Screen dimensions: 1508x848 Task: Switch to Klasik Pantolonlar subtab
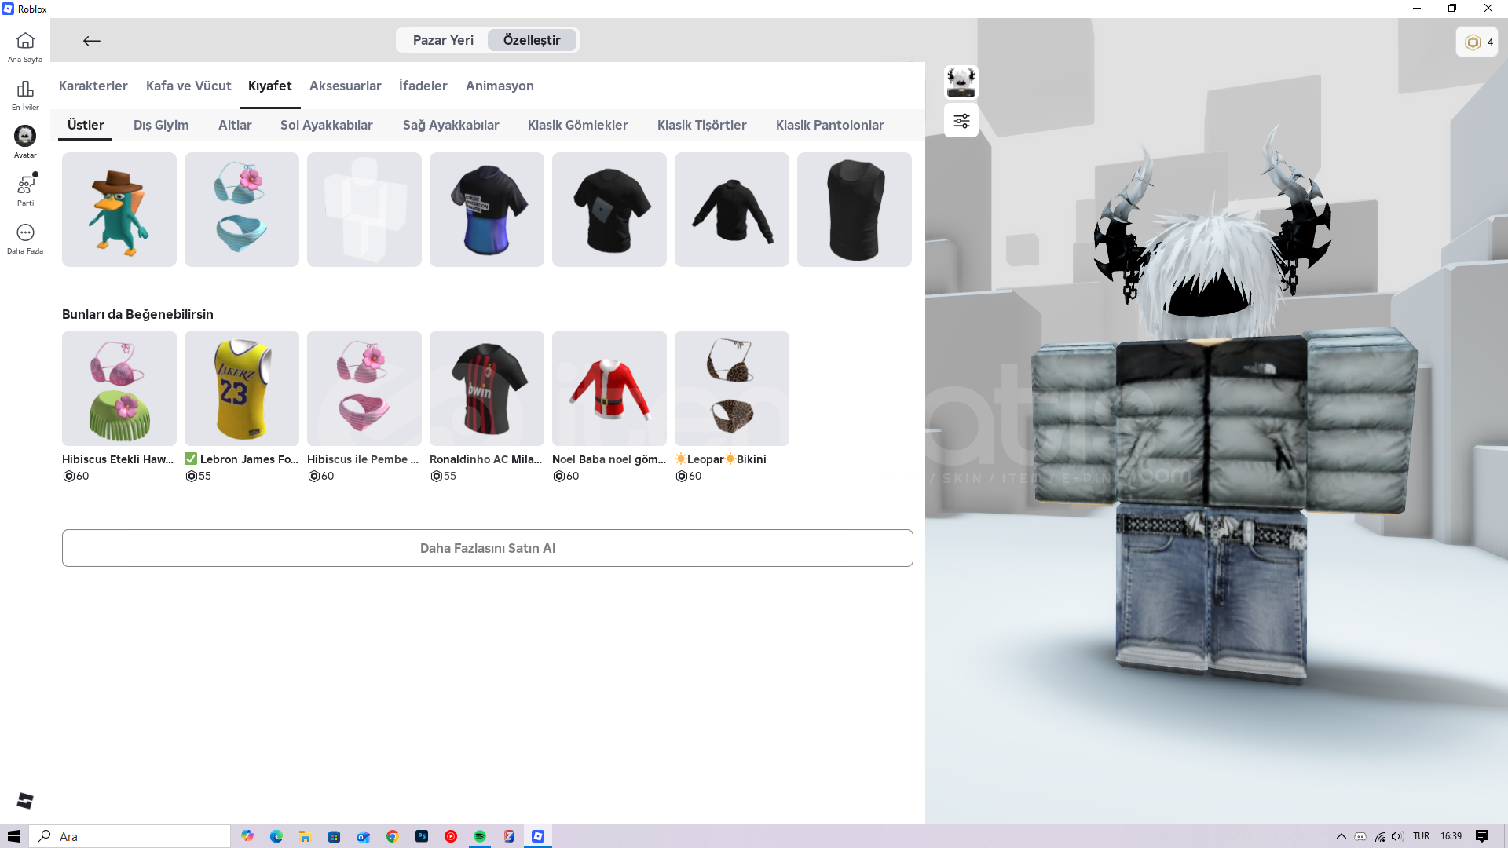[x=829, y=125]
